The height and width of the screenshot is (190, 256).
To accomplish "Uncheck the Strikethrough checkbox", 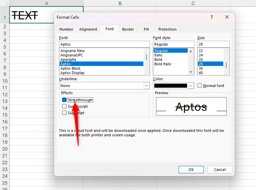I will click(65, 100).
